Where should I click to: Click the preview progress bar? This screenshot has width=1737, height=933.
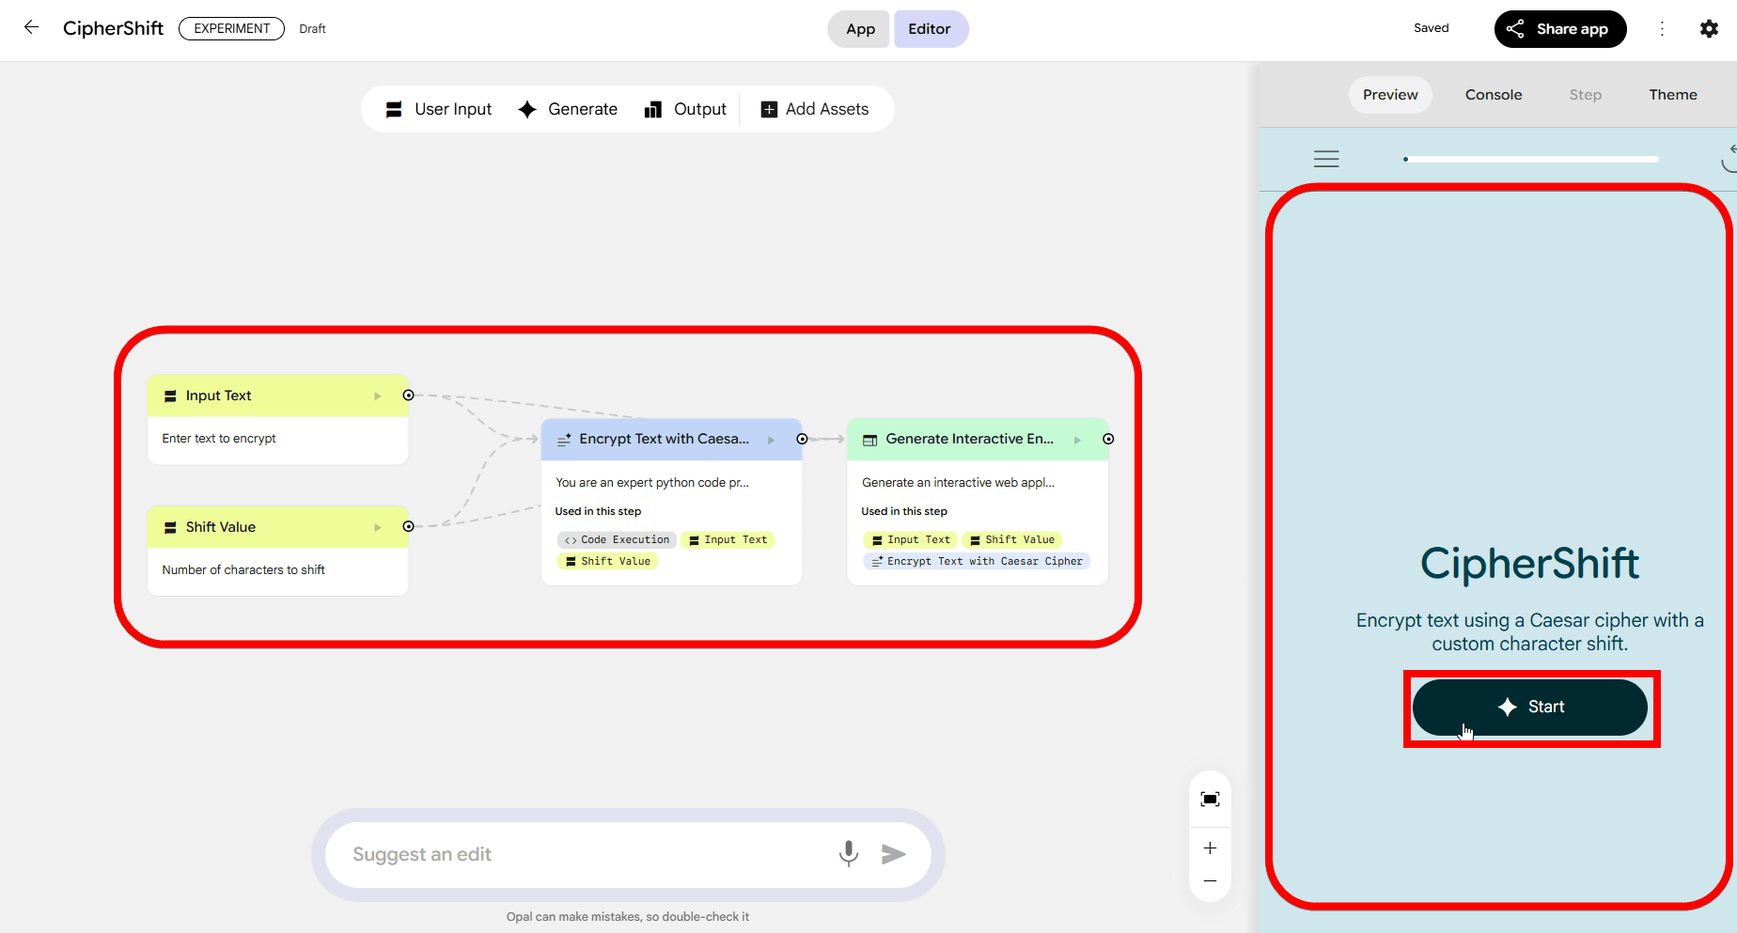tap(1530, 159)
